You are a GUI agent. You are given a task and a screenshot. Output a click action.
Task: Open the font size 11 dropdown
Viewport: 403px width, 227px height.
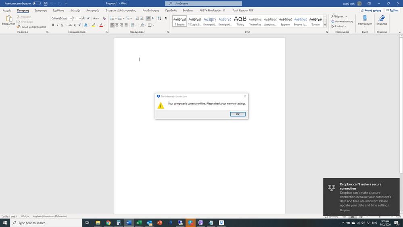80,19
